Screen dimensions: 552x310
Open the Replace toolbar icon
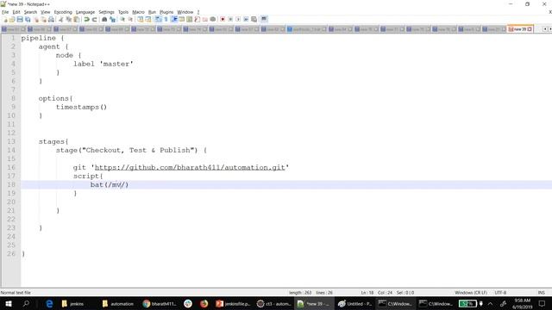point(112,19)
